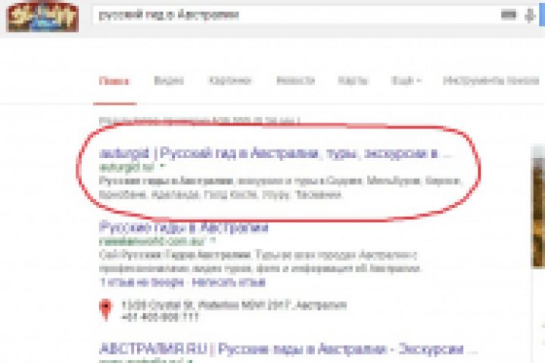Open the Новости tab

point(295,81)
